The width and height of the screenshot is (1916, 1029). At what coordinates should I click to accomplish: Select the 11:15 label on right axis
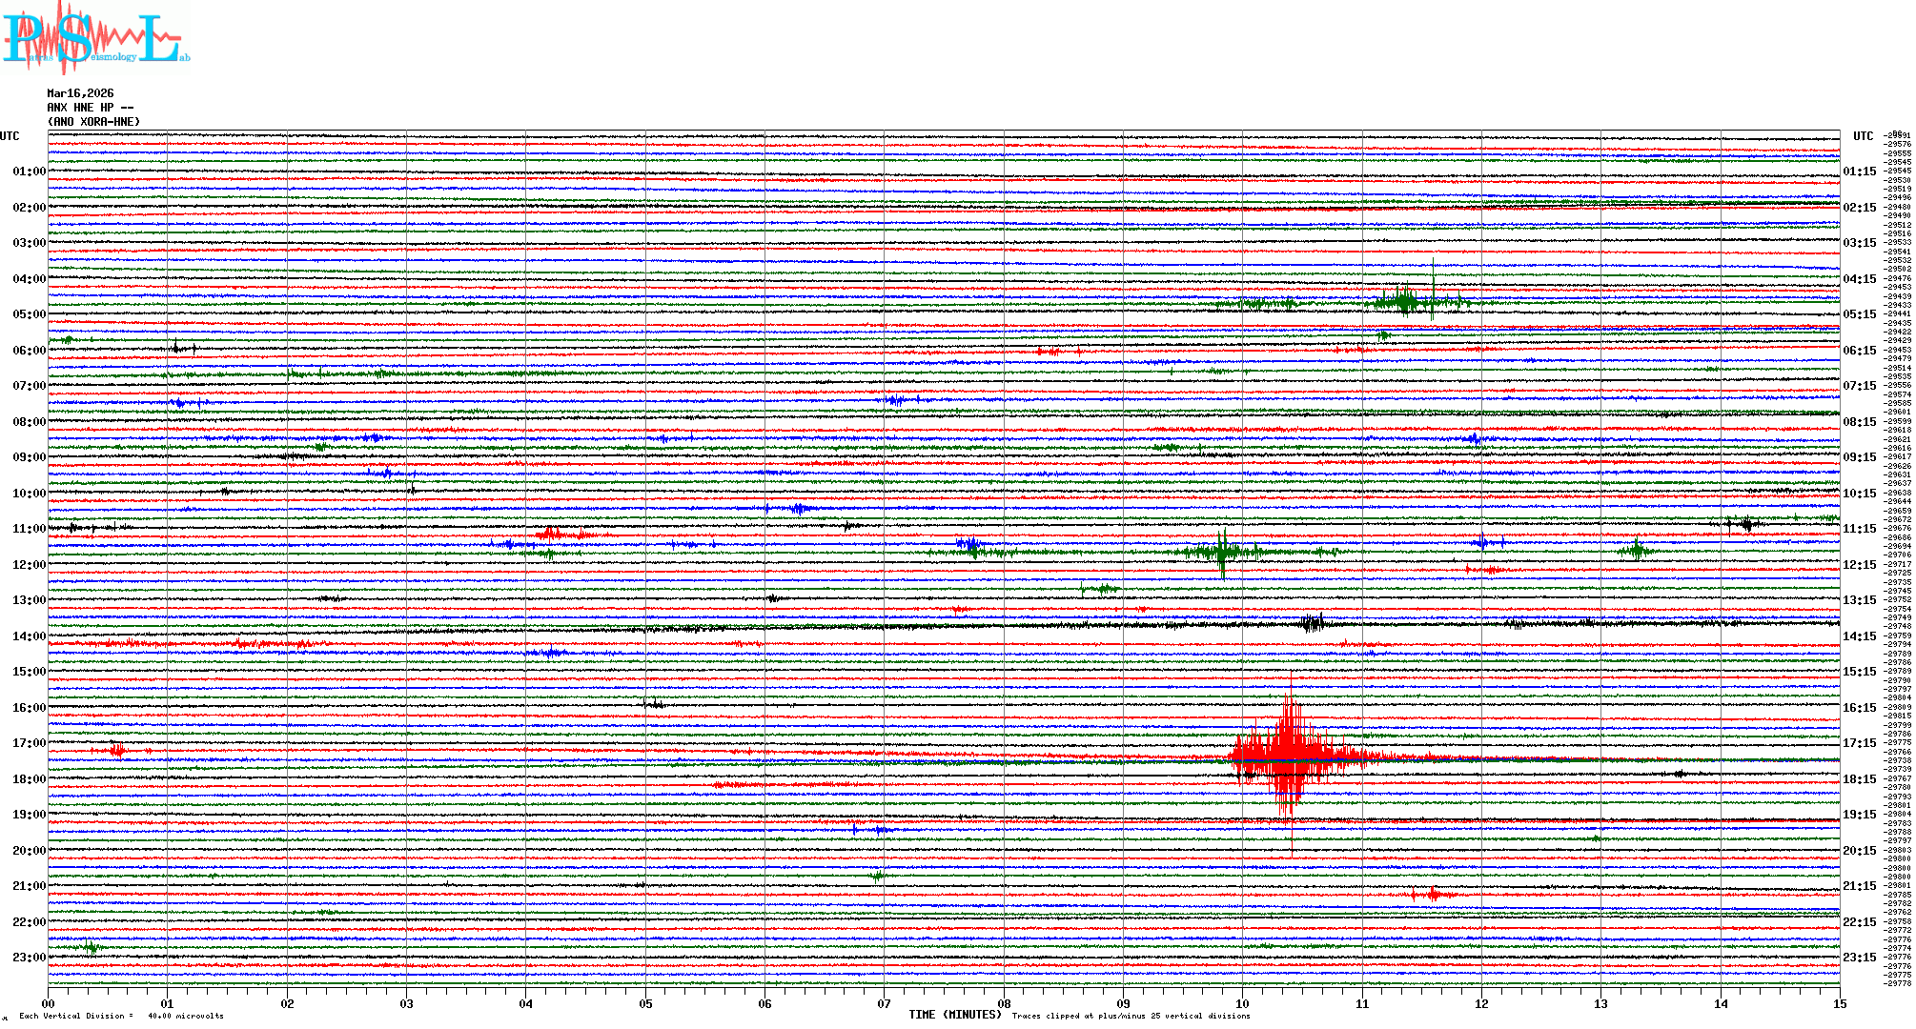1859,529
